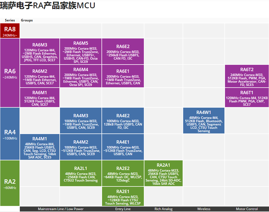Open the RA4M2 product group
Viewport: 269px width, 212px height.
tap(81, 147)
